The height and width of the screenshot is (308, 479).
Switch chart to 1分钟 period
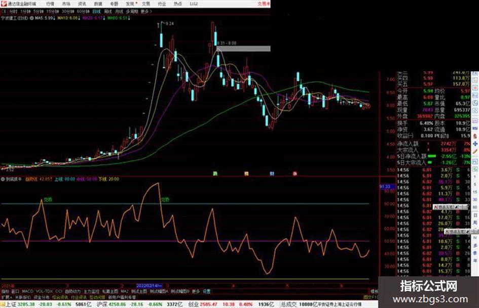[26, 11]
